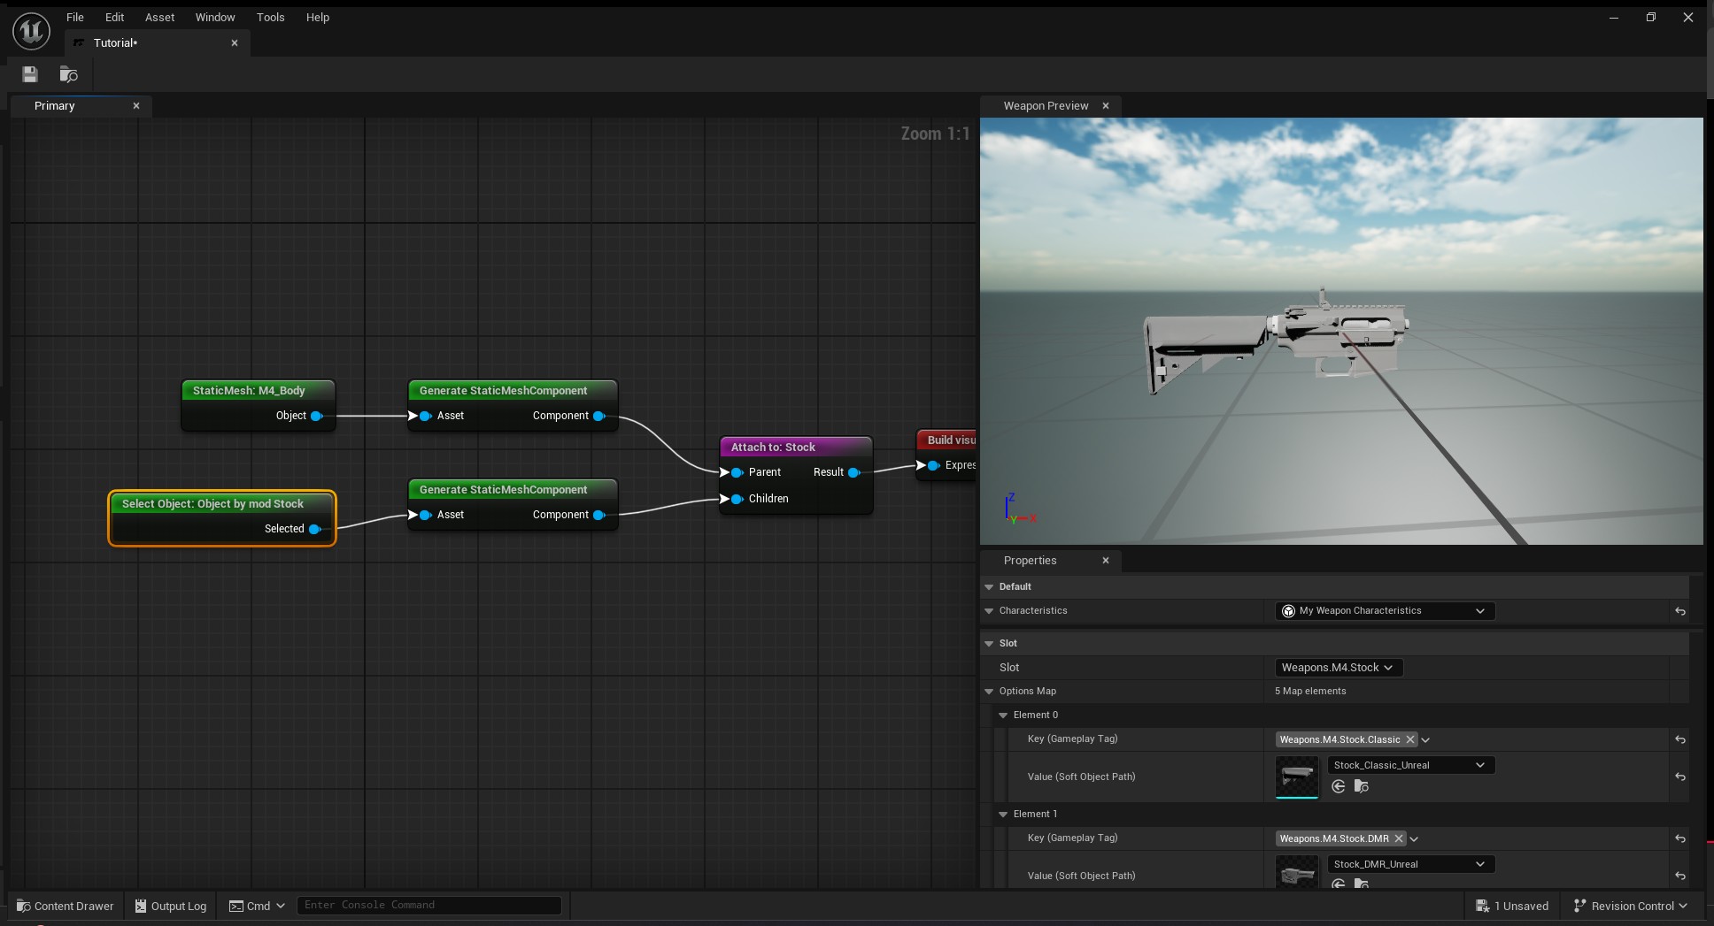Screen dimensions: 1714x926
Task: Collapse Element 0 of the Options Map
Action: coord(1003,716)
